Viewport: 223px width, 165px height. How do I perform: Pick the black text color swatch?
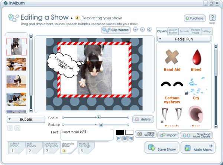[120, 132]
